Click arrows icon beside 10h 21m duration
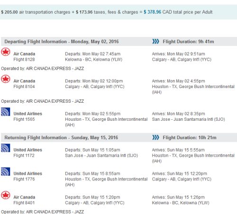The image size is (237, 214). coord(155,137)
